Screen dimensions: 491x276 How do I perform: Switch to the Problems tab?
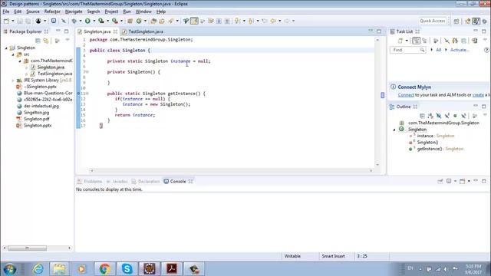[x=90, y=182]
